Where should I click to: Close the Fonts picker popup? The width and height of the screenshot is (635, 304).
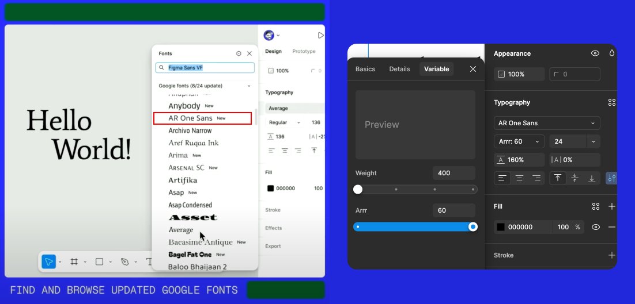[250, 53]
